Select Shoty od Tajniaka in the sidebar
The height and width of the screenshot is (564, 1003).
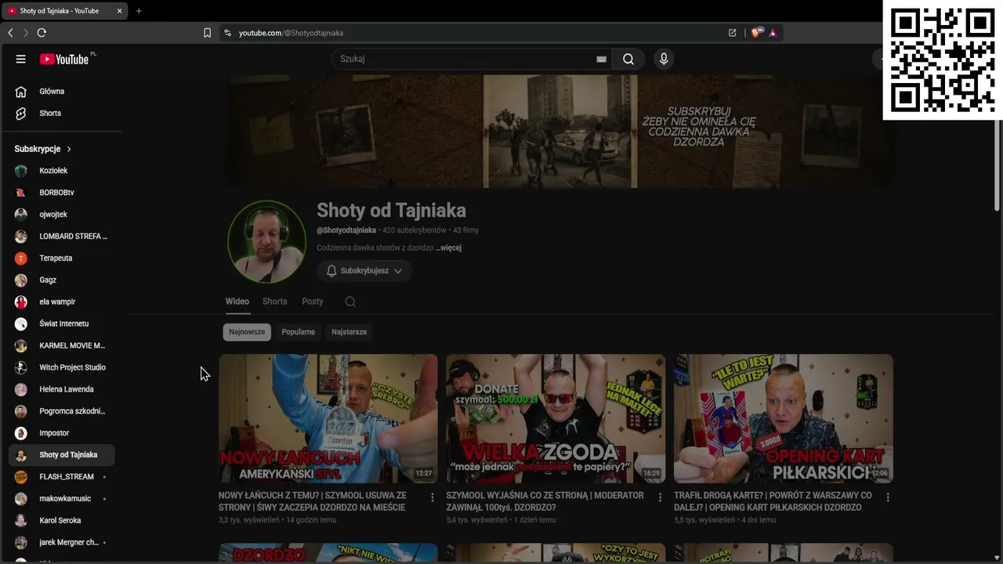tap(62, 455)
